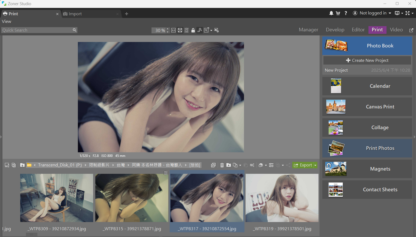Screen dimensions: 416x237
Task: Click the user account avatar icon
Action: pyautogui.click(x=355, y=13)
